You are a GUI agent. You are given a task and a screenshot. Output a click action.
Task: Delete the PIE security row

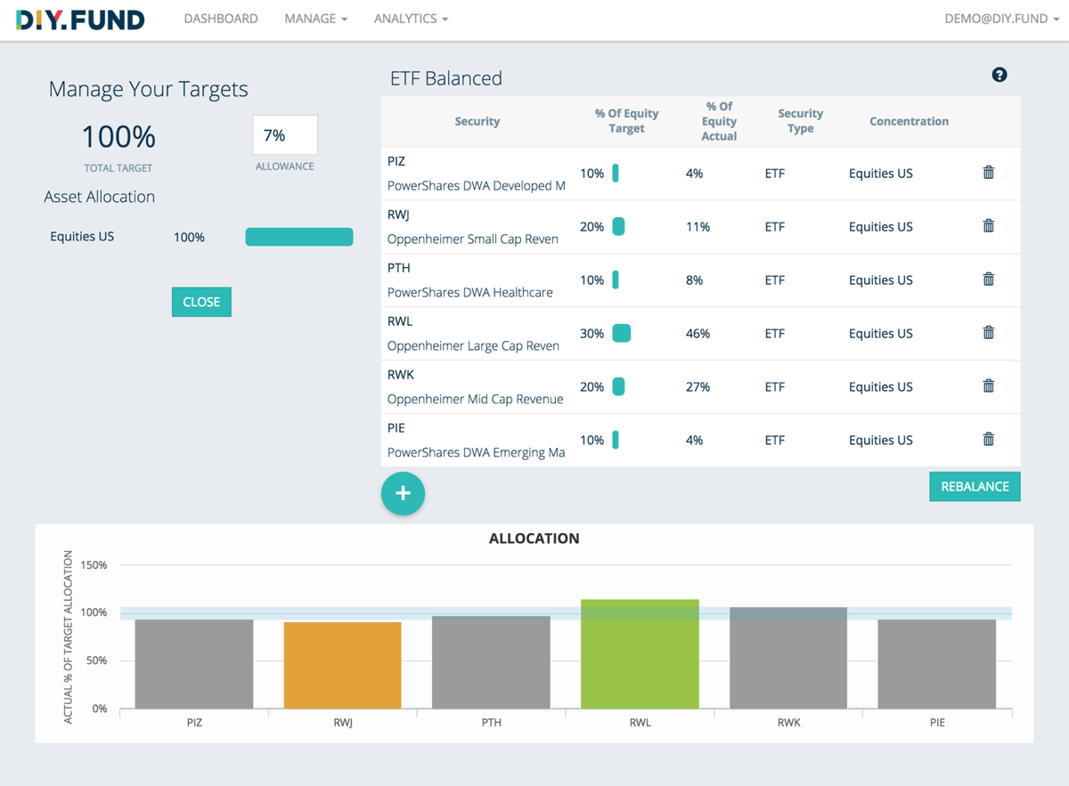(988, 440)
